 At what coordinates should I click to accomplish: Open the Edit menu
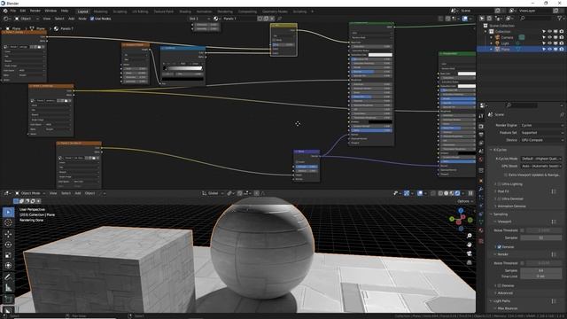(x=23, y=11)
